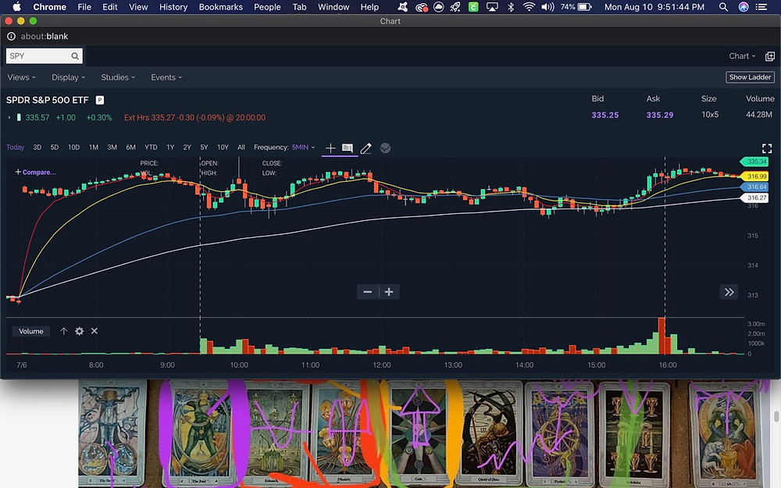Image resolution: width=781 pixels, height=488 pixels.
Task: Open the Bluetooth menu bar icon
Action: click(x=511, y=7)
